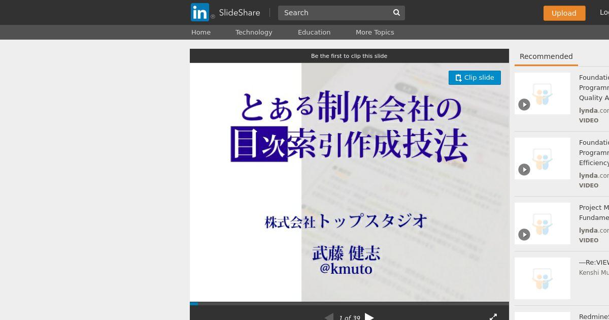Open the Technology menu item
This screenshot has width=609, height=320.
254,32
